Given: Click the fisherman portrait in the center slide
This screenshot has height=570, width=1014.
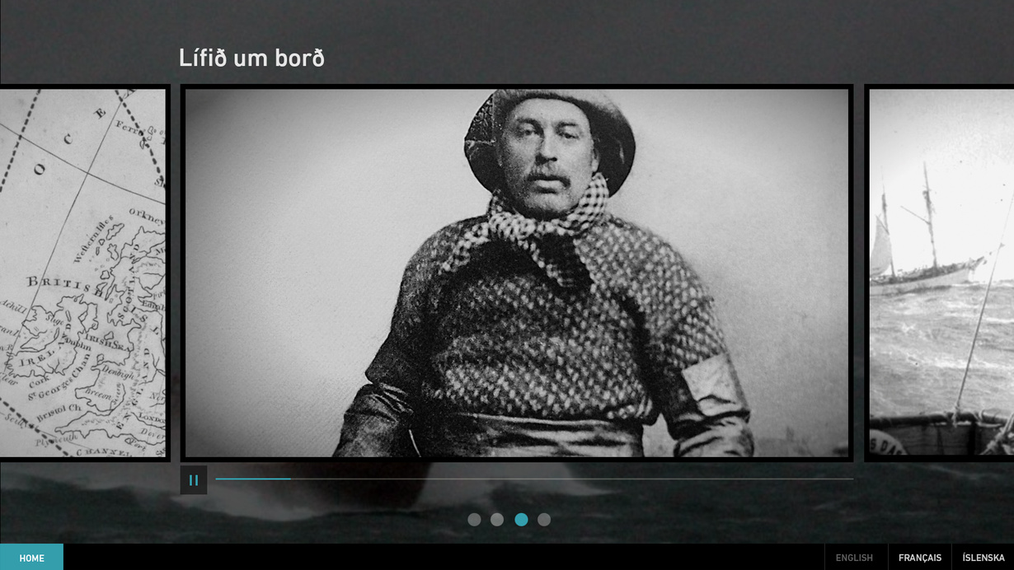Looking at the screenshot, I should click(517, 272).
